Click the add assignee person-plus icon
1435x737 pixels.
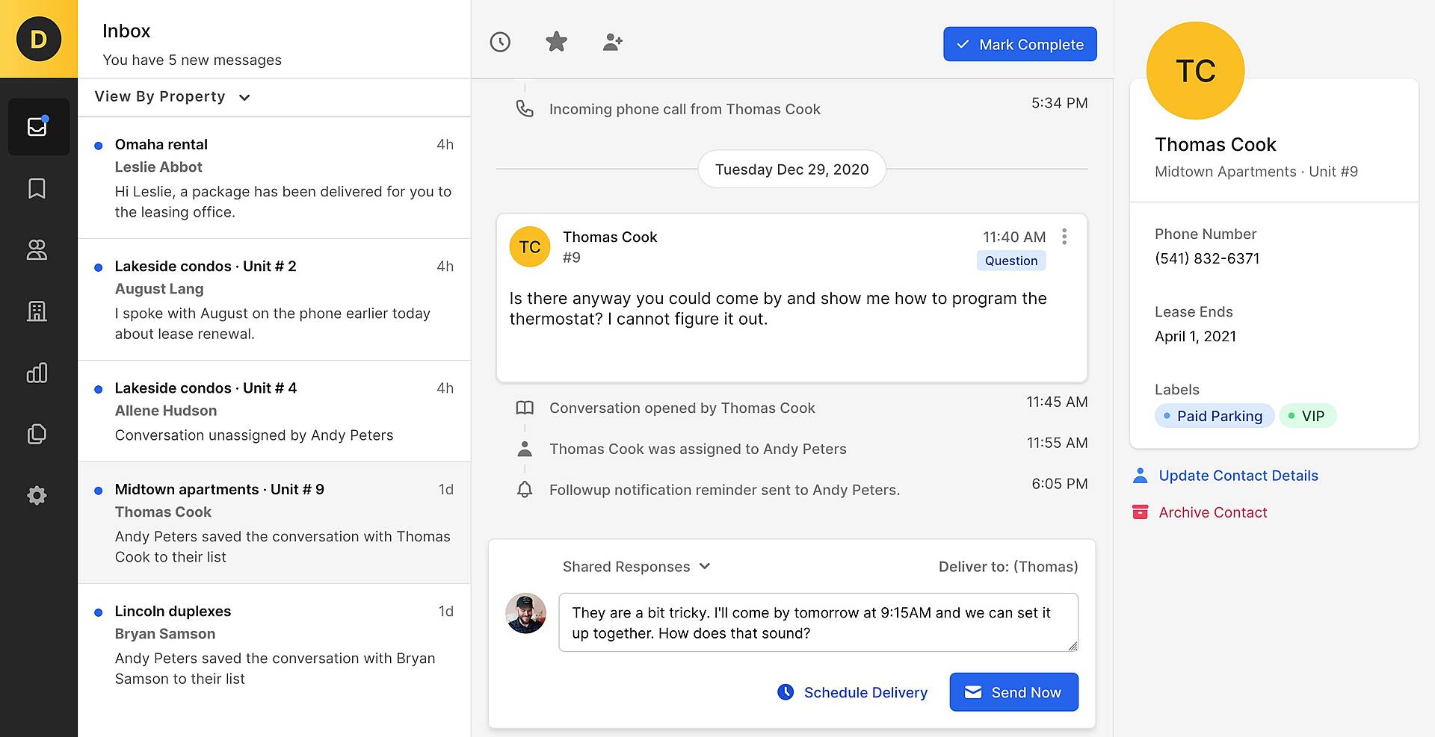pos(613,42)
